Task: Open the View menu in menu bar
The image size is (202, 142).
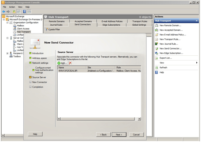Action: point(20,7)
